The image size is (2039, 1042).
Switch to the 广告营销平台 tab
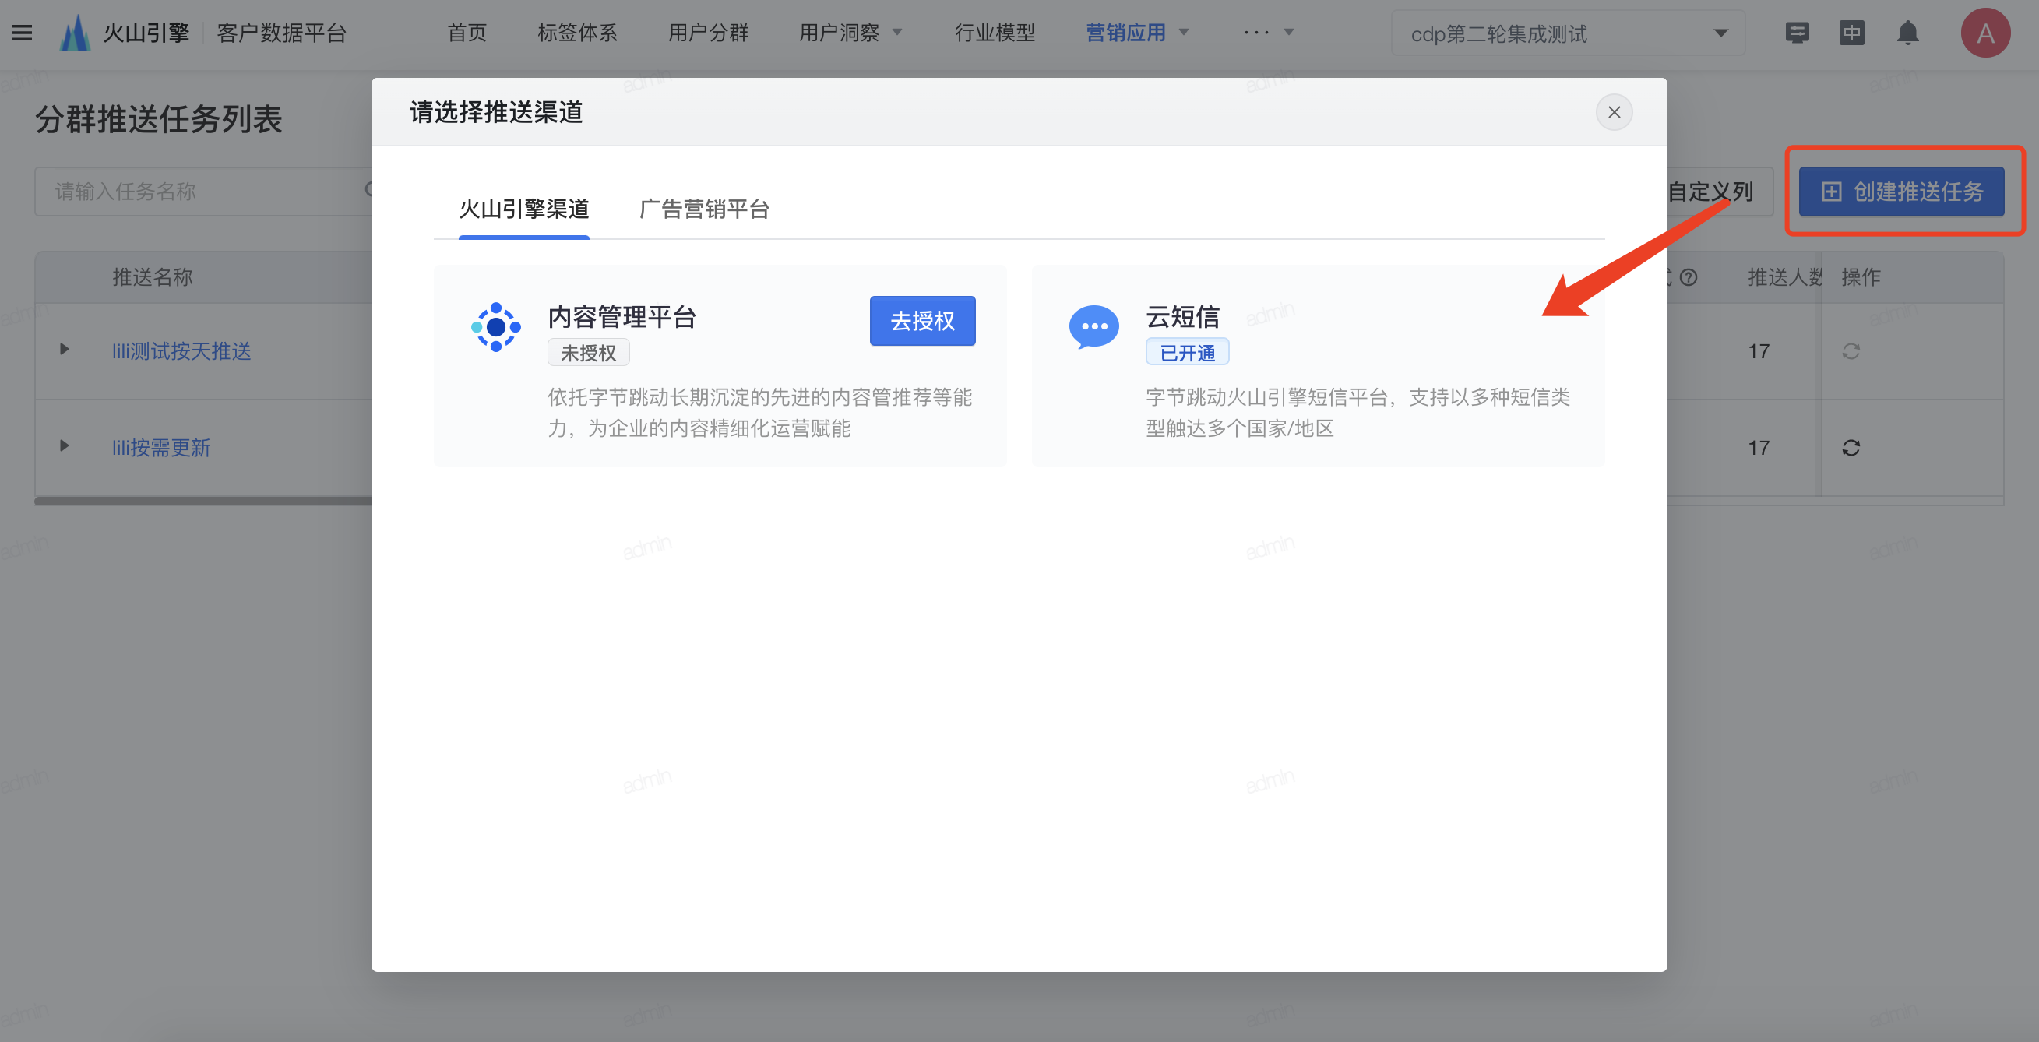pyautogui.click(x=703, y=209)
